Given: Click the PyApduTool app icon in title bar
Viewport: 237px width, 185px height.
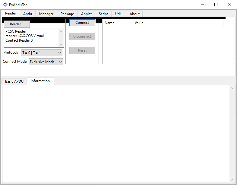Looking at the screenshot, I should coord(5,5).
